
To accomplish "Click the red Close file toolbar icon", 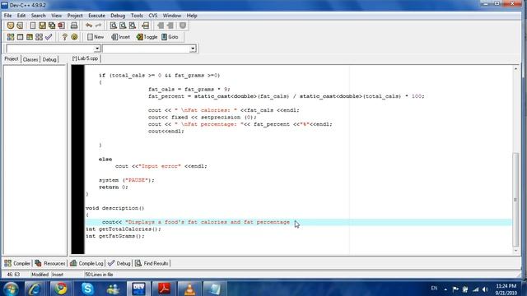I will pos(61,25).
